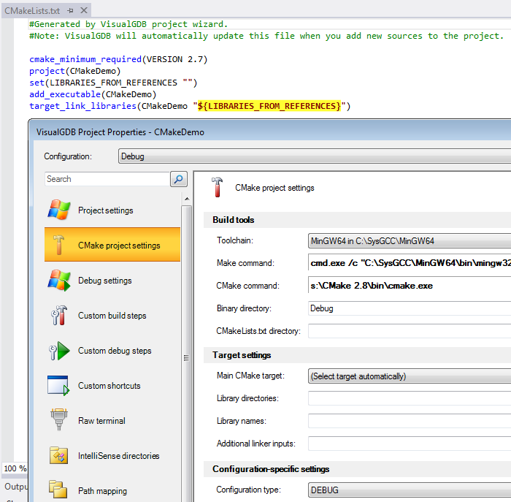Open the editor zoom level 100 % box
Screen dimensions: 511x502
(x=15, y=468)
